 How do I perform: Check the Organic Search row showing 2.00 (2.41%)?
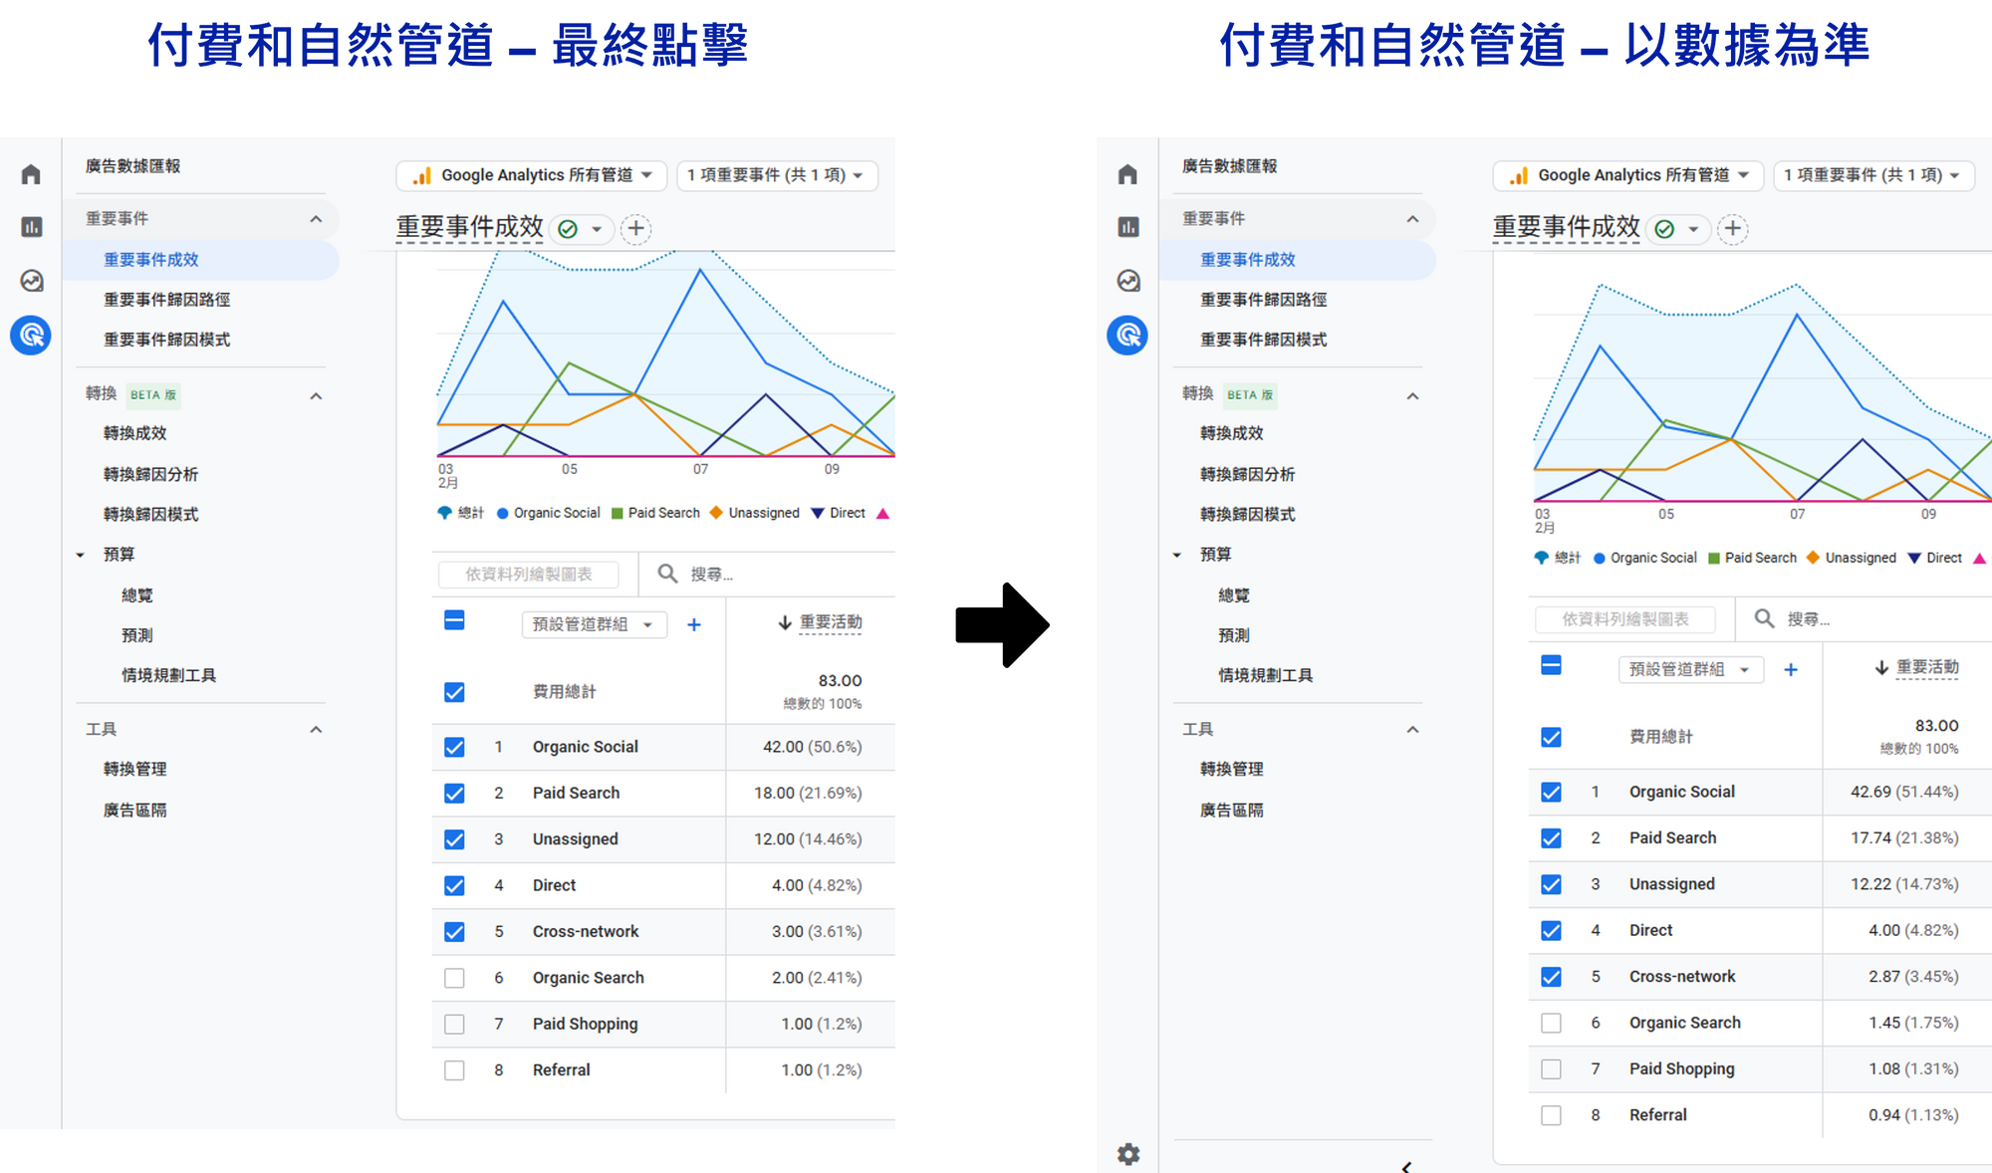[x=454, y=978]
